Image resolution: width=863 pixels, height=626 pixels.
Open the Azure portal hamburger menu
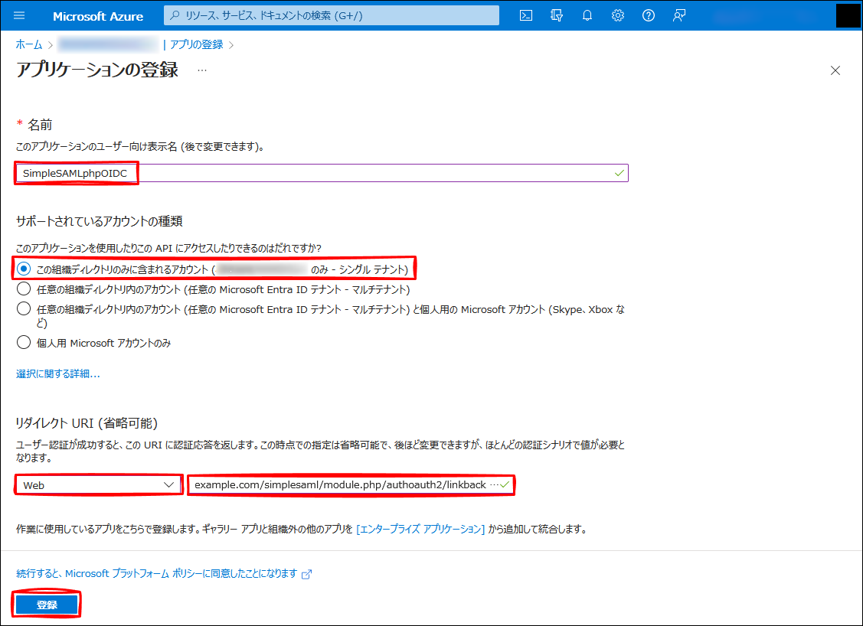tap(19, 16)
